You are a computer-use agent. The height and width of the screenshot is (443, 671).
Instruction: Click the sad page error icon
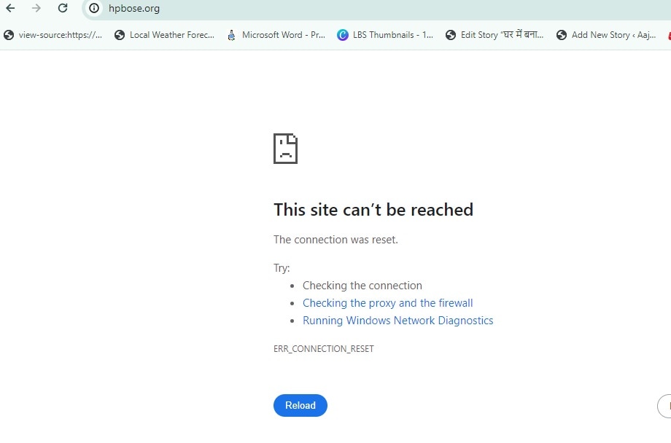[285, 149]
